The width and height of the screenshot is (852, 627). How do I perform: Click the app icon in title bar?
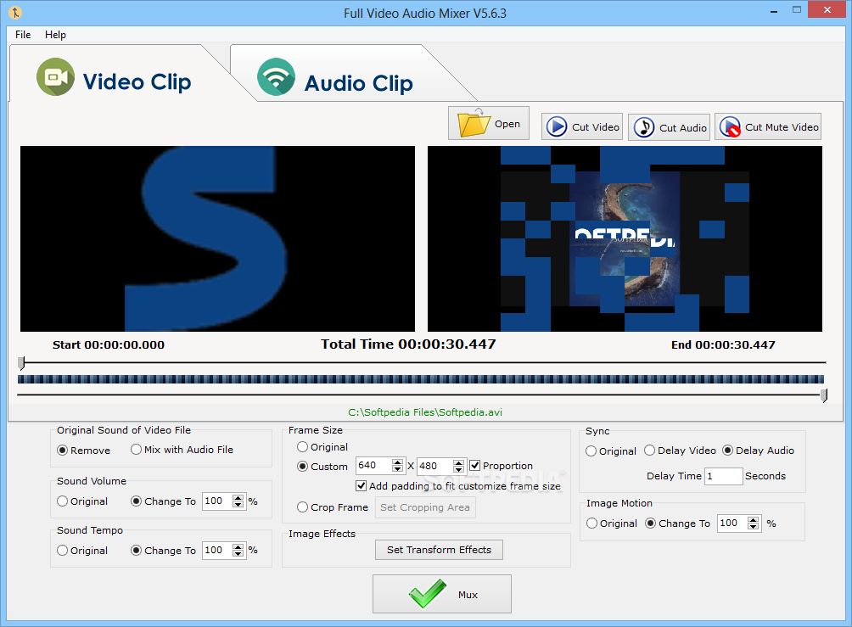[x=15, y=12]
